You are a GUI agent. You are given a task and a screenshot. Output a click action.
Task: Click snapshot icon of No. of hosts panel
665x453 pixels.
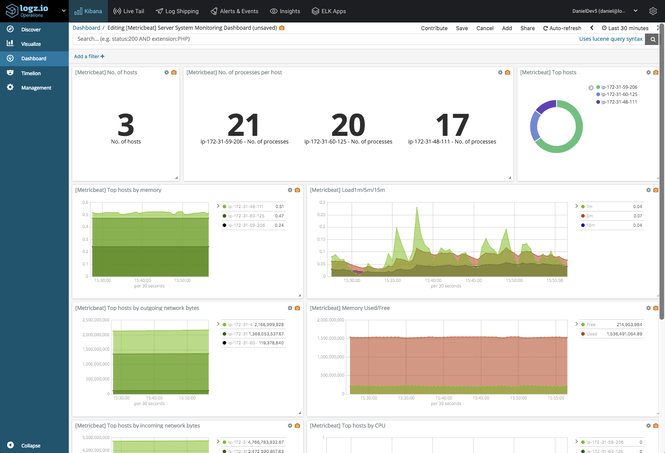pyautogui.click(x=174, y=73)
